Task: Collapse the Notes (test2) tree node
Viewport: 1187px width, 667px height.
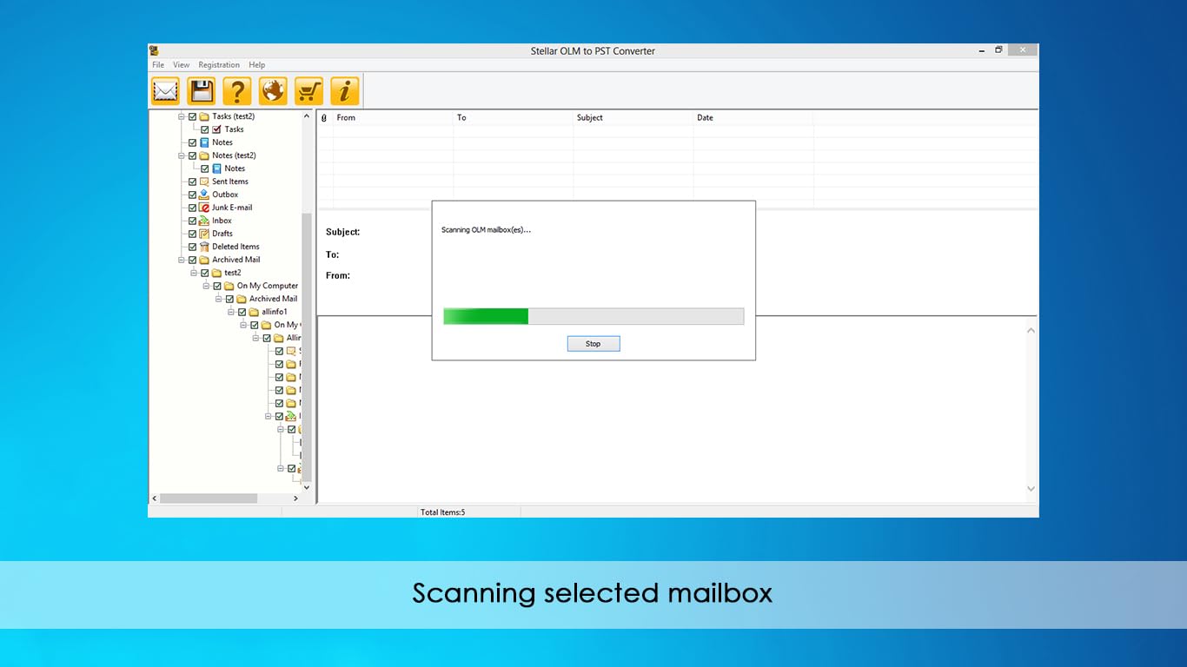Action: tap(182, 155)
